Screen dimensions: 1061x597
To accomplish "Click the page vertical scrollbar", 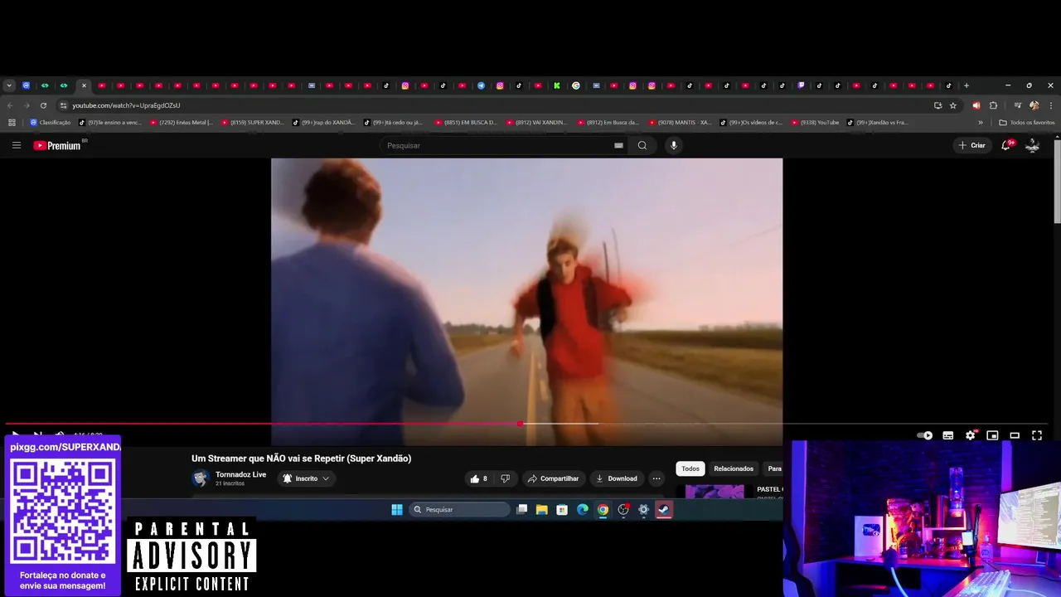I will tap(1057, 182).
